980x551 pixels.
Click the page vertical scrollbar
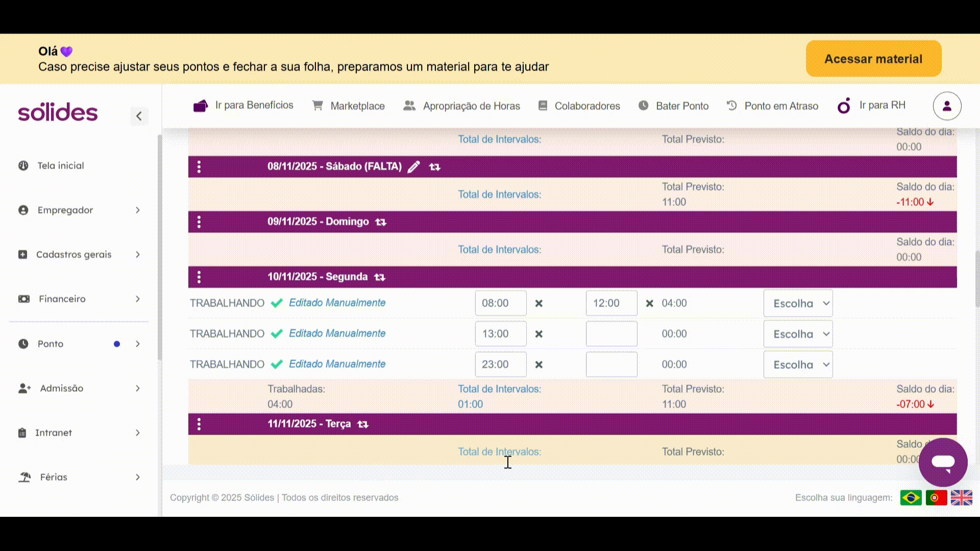[x=977, y=278]
